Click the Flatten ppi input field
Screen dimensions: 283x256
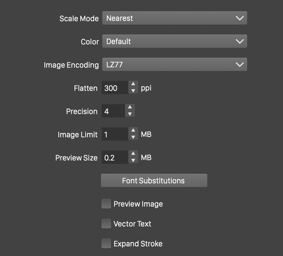[115, 88]
